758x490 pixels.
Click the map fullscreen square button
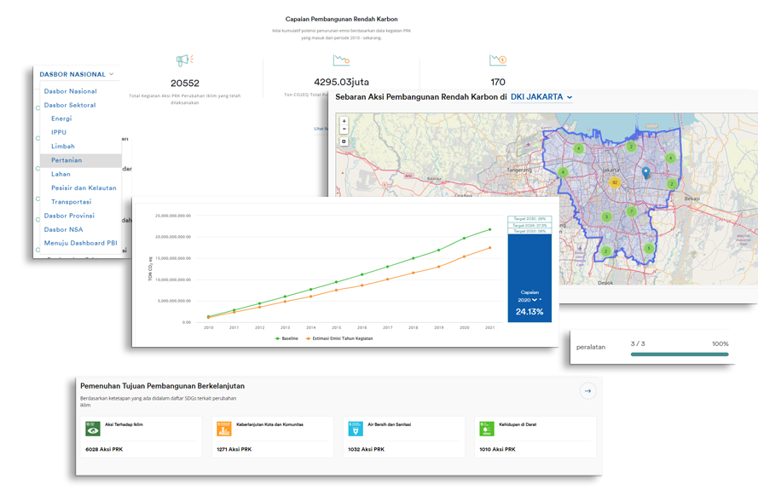coord(344,141)
